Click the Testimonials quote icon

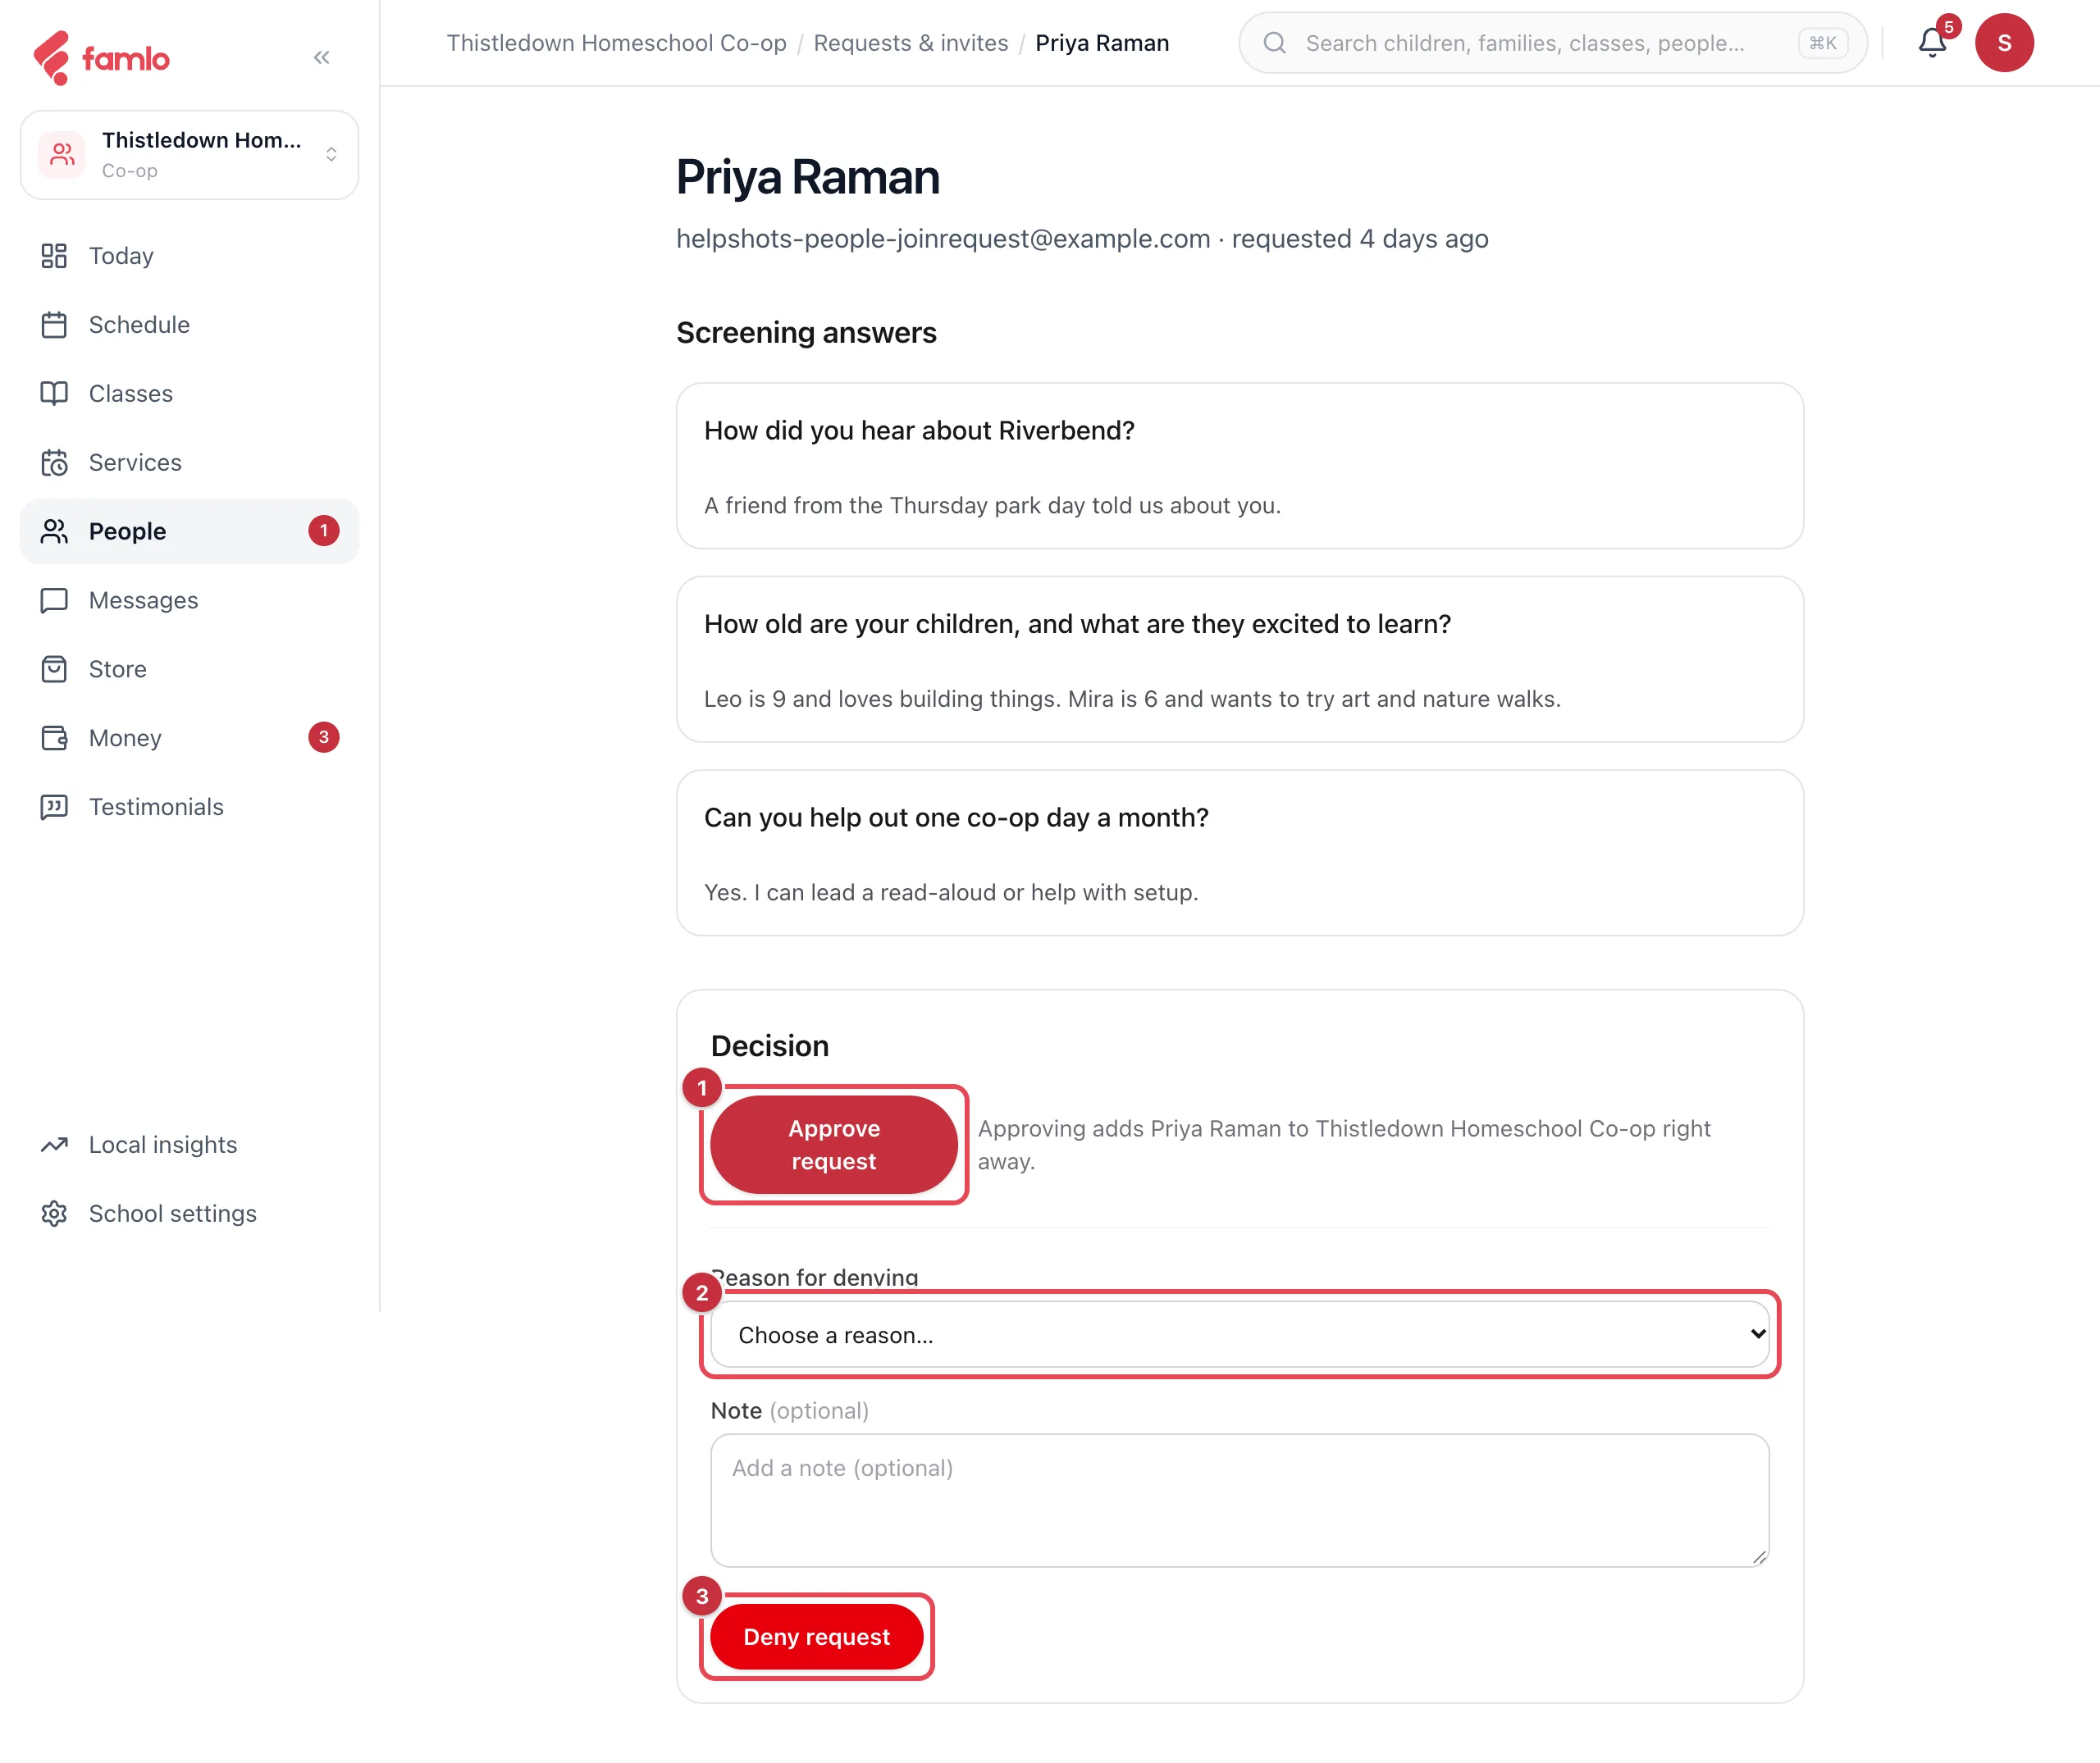(x=54, y=808)
